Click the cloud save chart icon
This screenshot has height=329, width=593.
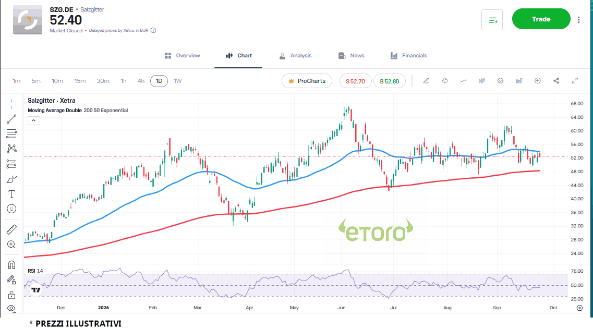click(445, 80)
